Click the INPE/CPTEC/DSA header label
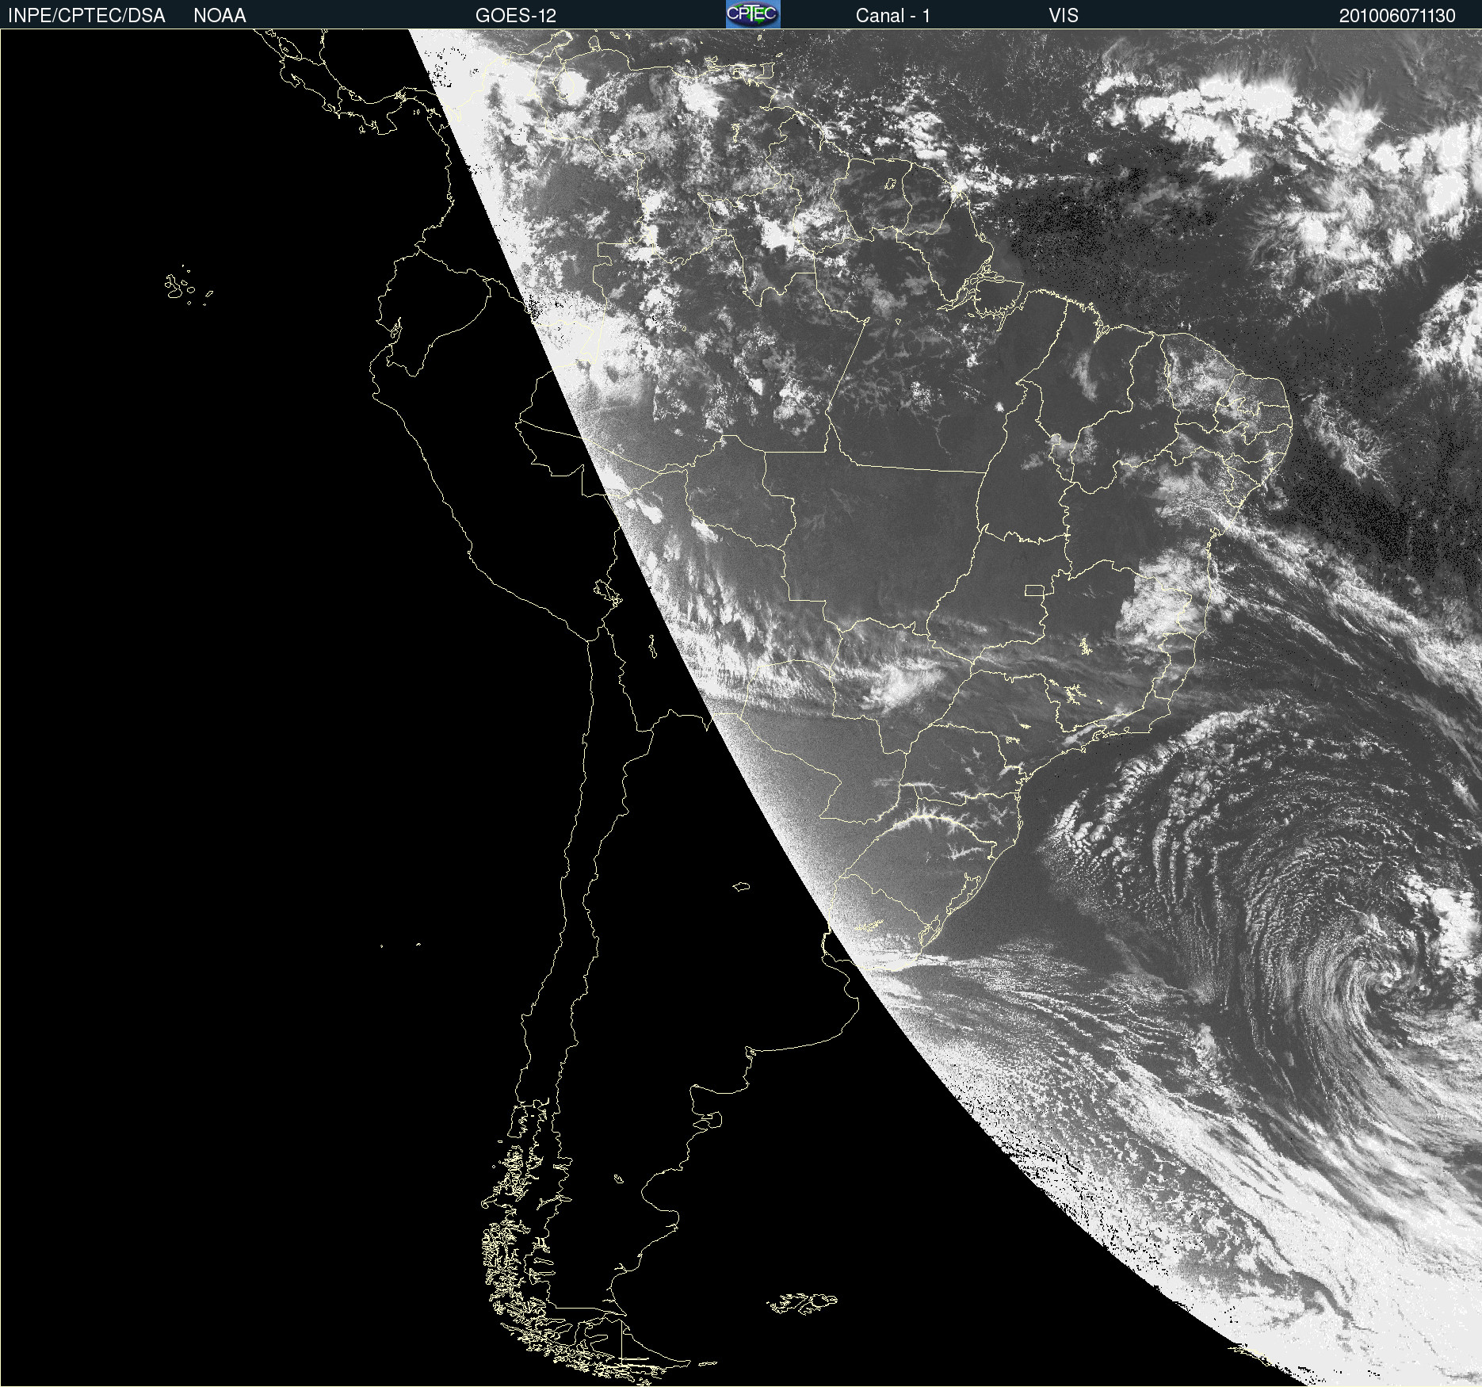The width and height of the screenshot is (1482, 1387). pyautogui.click(x=86, y=16)
